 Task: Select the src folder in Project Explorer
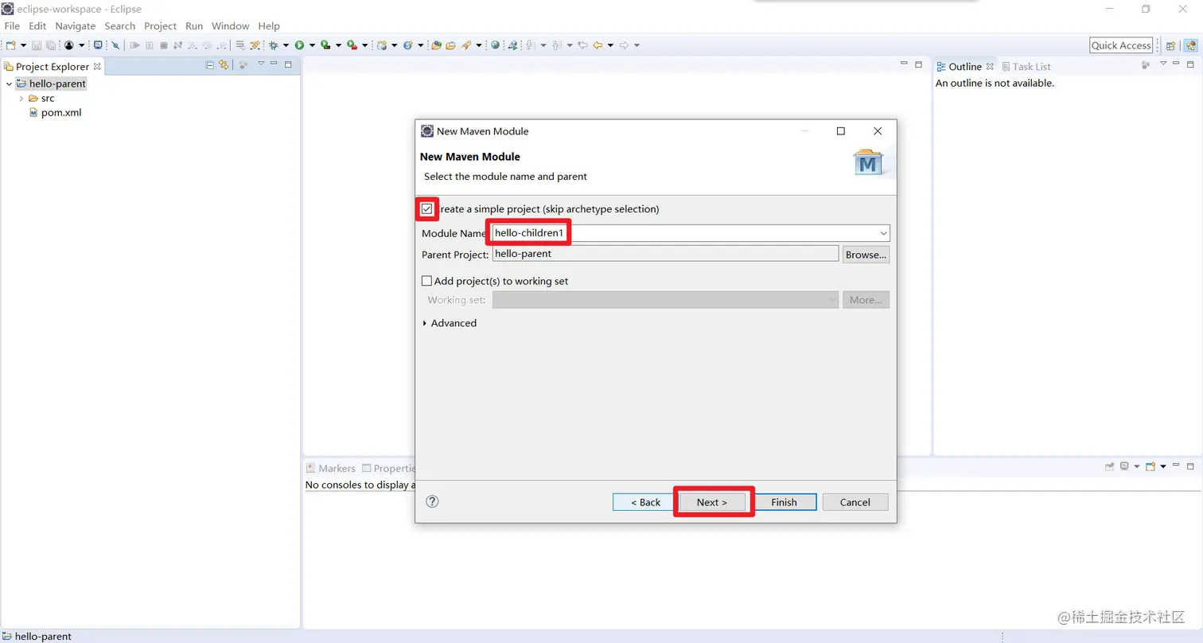coord(41,99)
